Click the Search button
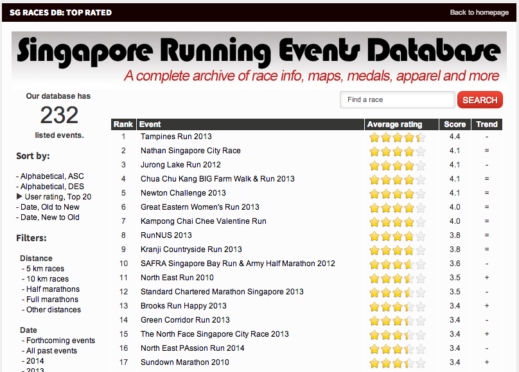This screenshot has width=519, height=372. pyautogui.click(x=480, y=100)
